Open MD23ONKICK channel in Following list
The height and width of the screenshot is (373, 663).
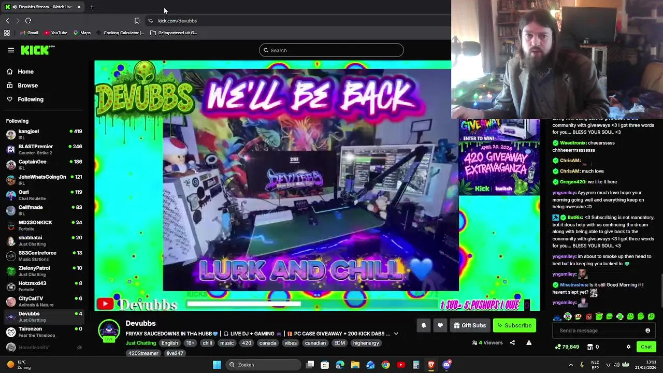click(x=45, y=225)
